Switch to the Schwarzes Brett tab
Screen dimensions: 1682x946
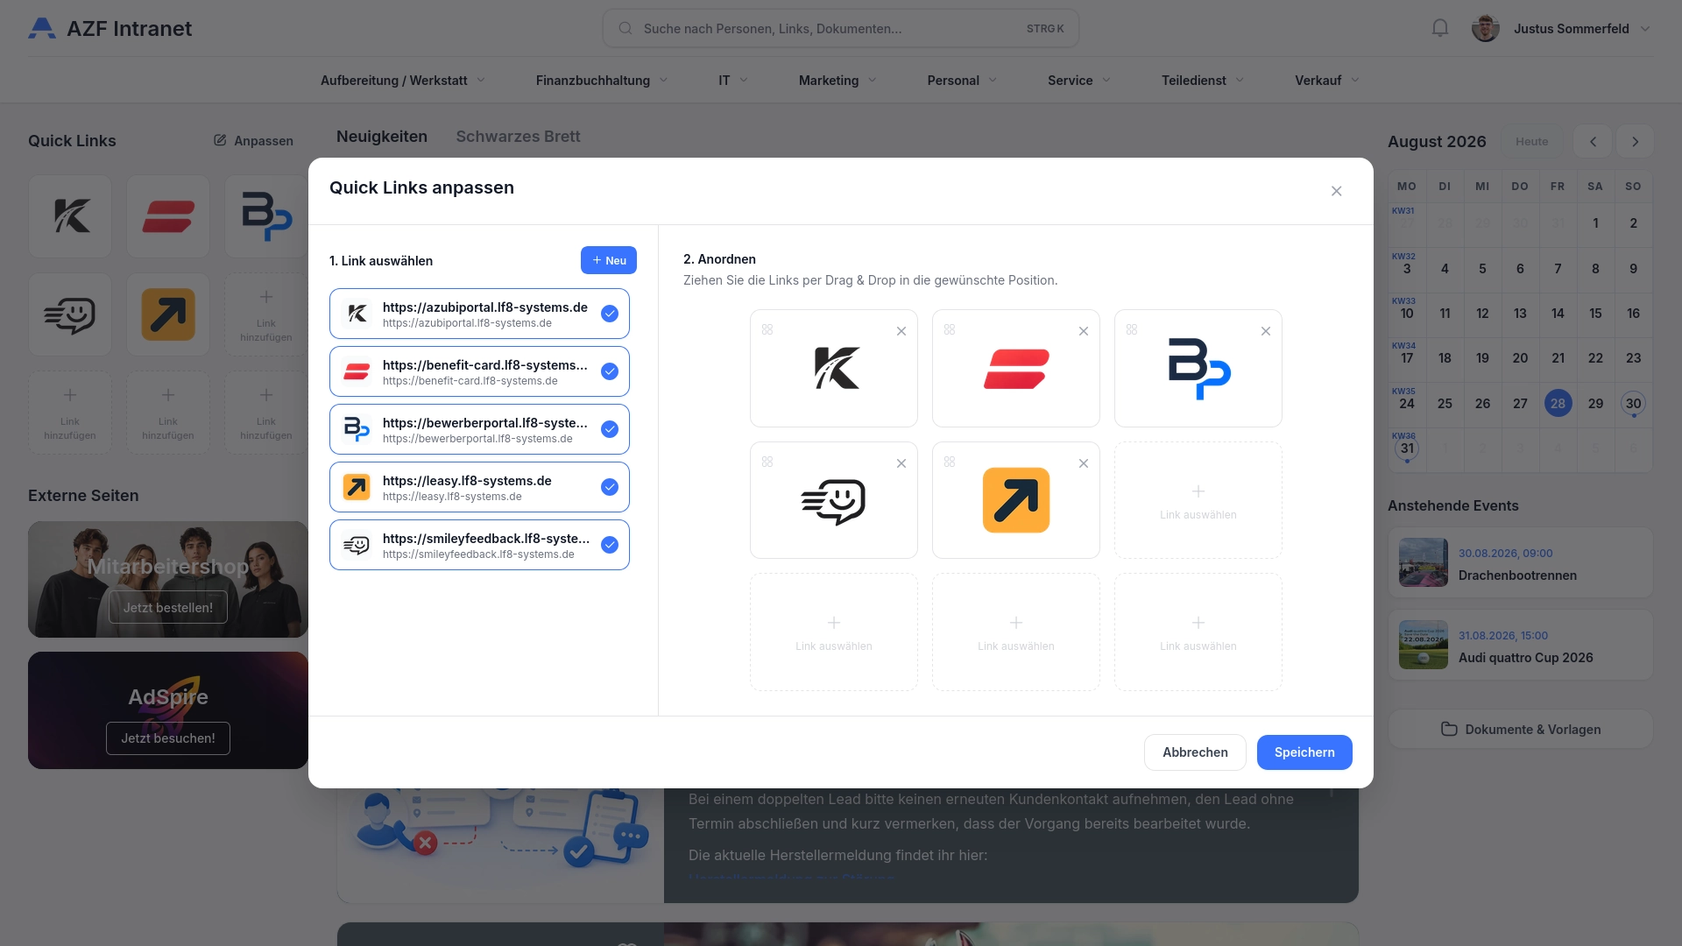(518, 137)
